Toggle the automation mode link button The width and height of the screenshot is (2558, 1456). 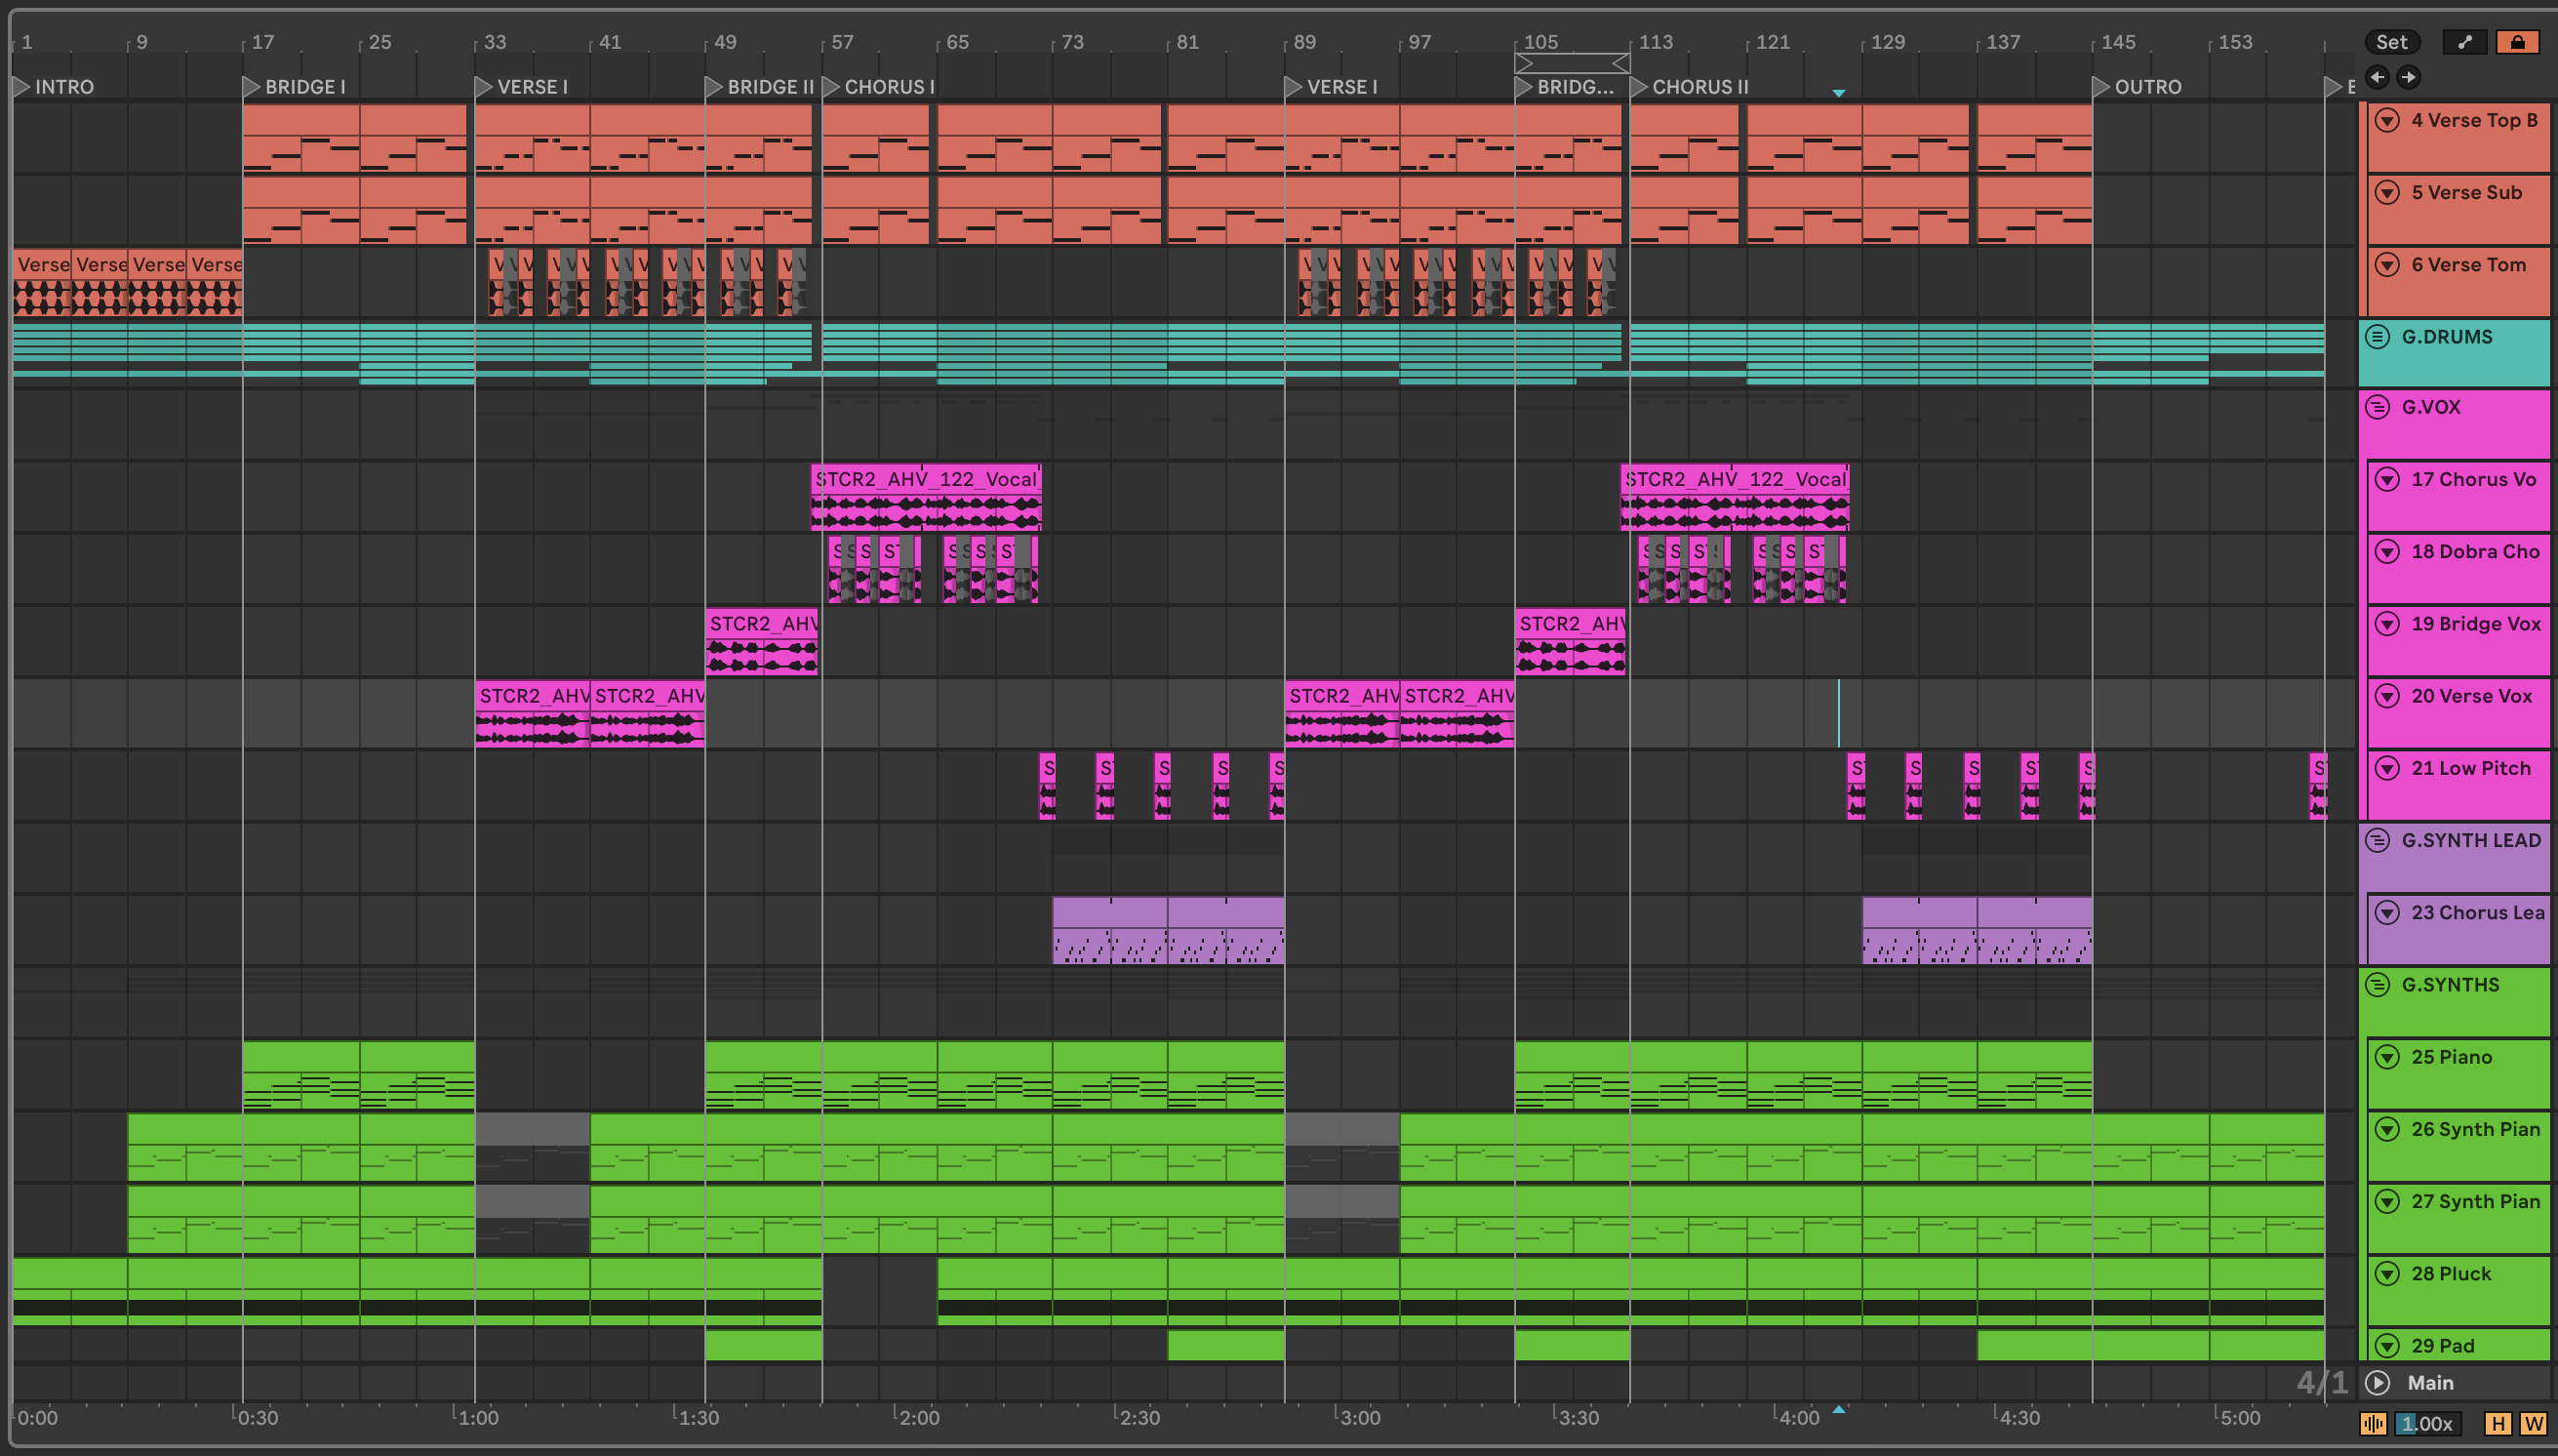[x=2465, y=42]
